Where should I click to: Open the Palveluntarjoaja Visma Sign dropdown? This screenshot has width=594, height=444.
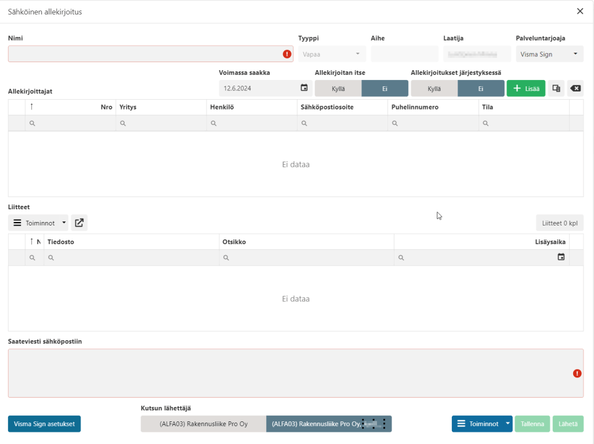[x=549, y=54]
